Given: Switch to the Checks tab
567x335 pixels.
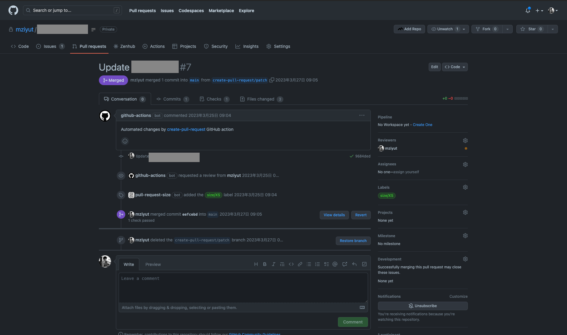Looking at the screenshot, I should [214, 99].
